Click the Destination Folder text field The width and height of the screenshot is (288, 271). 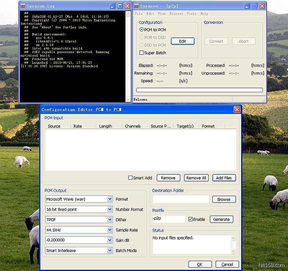[x=181, y=199]
